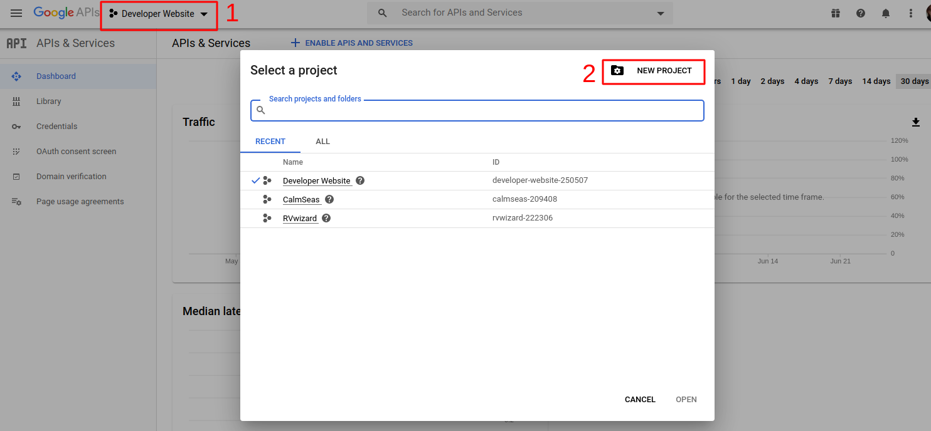Open the gift free trial icon

coord(836,13)
